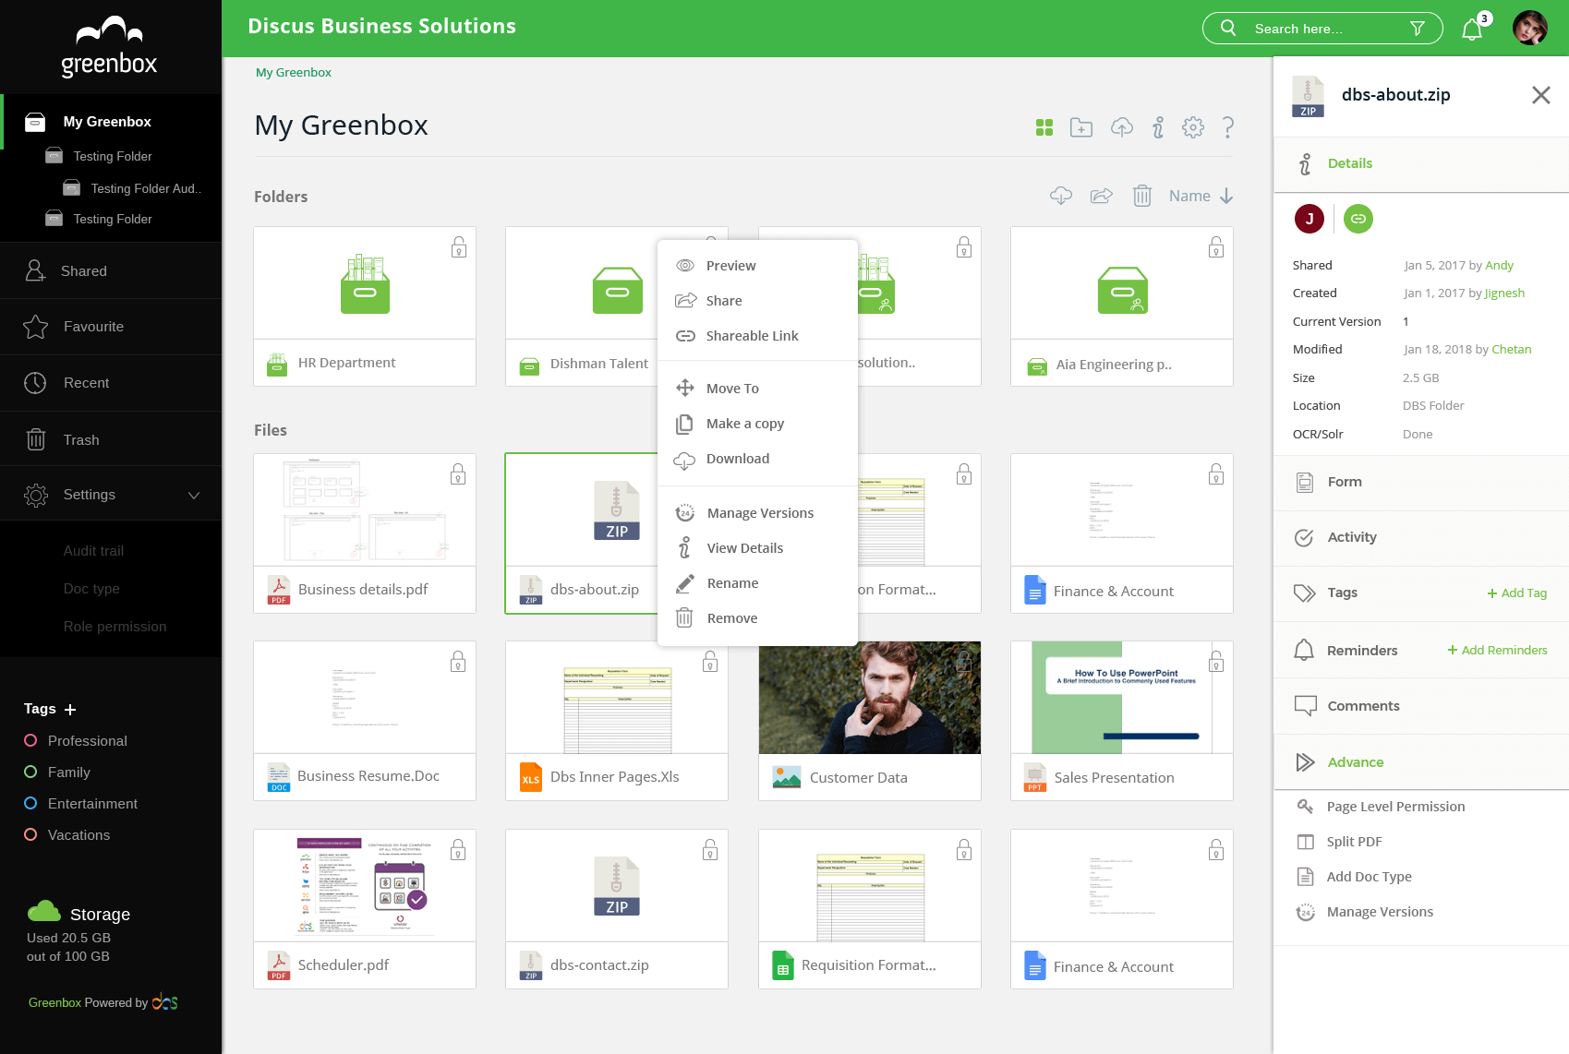Toggle lock on HR Department folder
The height and width of the screenshot is (1054, 1569).
(x=459, y=247)
